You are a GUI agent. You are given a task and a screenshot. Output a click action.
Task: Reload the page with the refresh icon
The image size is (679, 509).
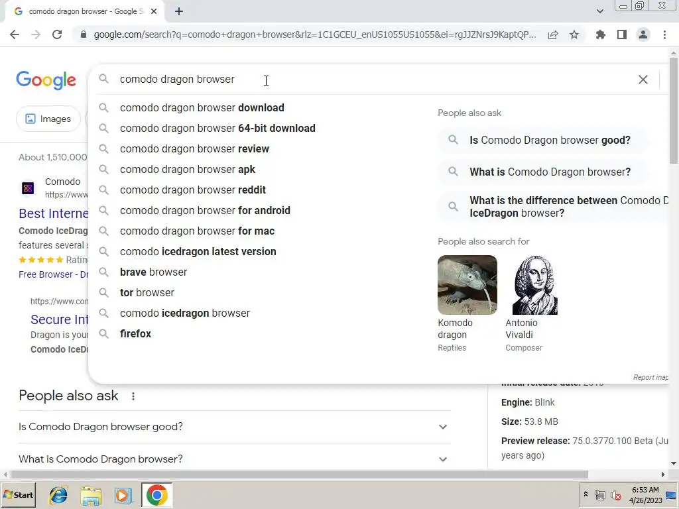tap(57, 34)
